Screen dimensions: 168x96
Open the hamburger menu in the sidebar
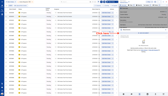point(2,2)
